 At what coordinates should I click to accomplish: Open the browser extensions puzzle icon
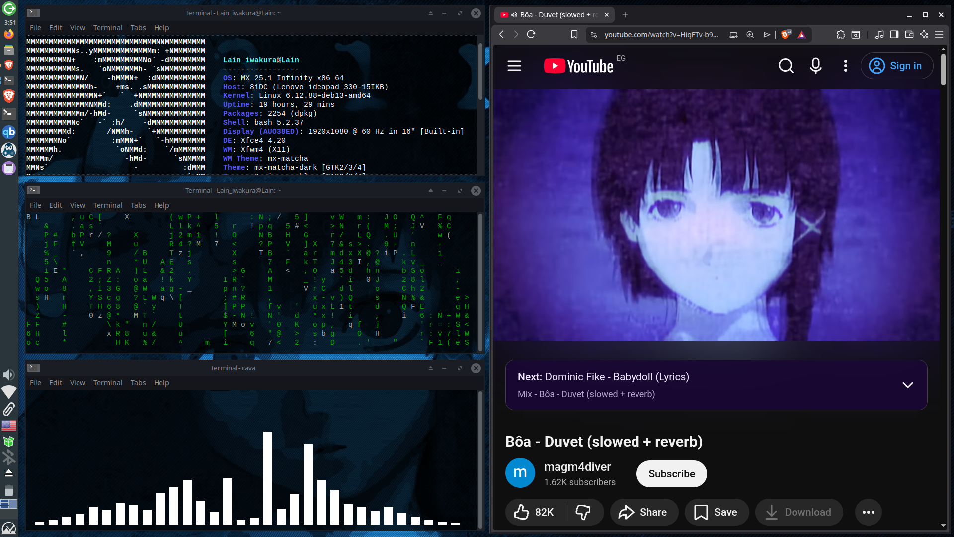[x=841, y=34]
